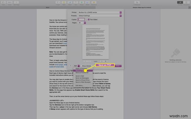This screenshot has height=119, width=191.
Task: Open the Format inspector button
Action: 180,2
